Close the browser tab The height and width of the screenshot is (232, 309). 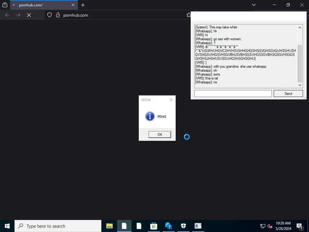click(73, 5)
